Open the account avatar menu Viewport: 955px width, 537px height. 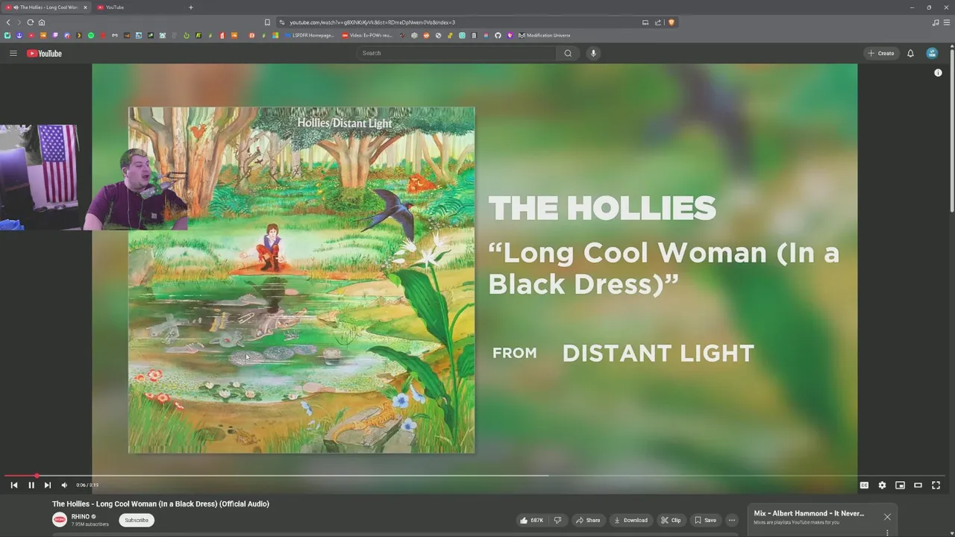932,53
